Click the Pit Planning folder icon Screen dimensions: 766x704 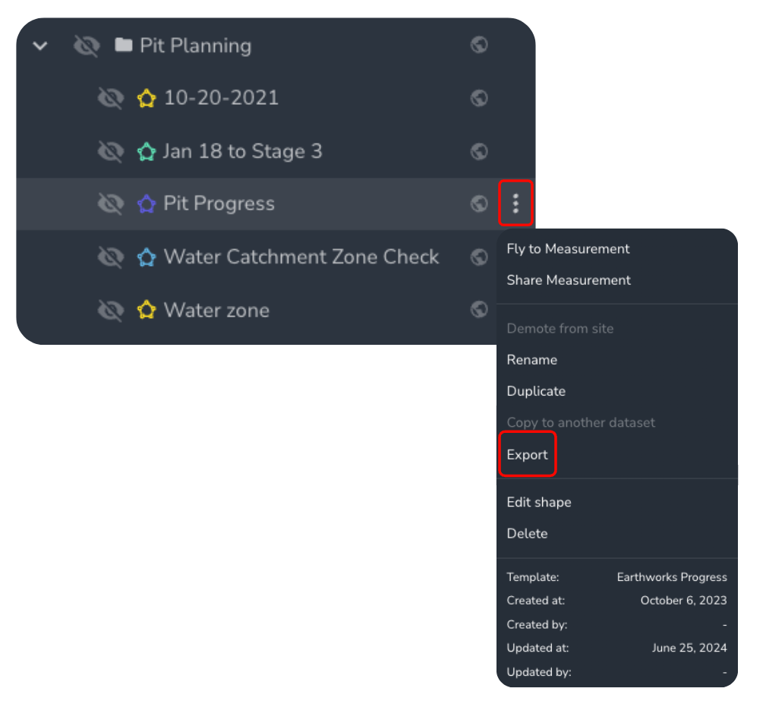click(x=124, y=45)
